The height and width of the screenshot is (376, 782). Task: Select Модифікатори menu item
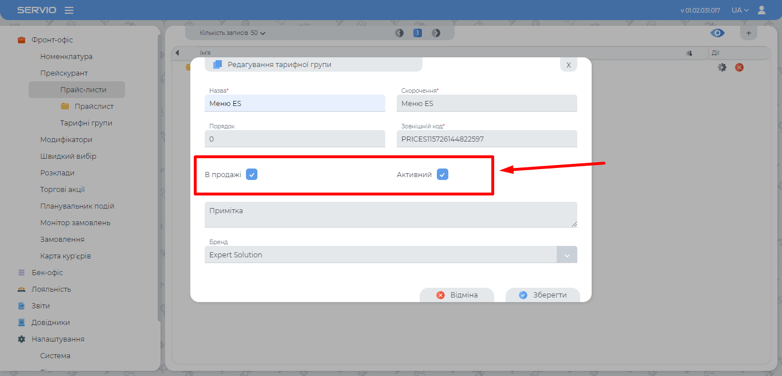tap(66, 140)
